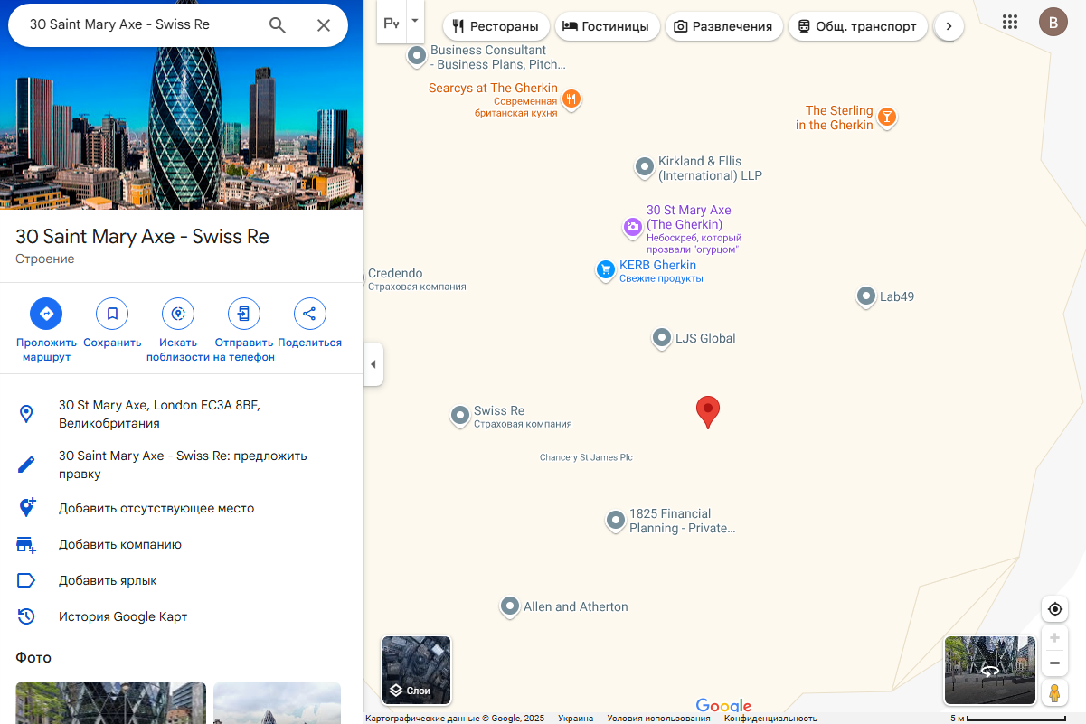Select the Рестораны filter chip
Viewport: 1086px width, 724px height.
[x=496, y=26]
